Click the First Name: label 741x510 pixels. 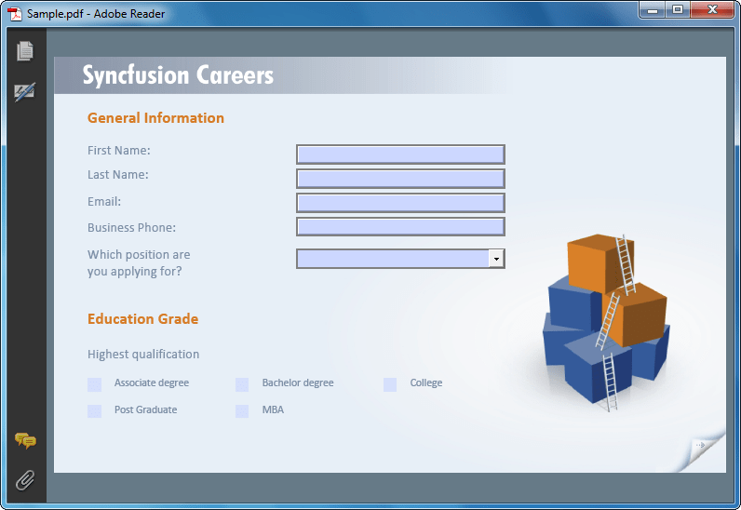pyautogui.click(x=118, y=151)
